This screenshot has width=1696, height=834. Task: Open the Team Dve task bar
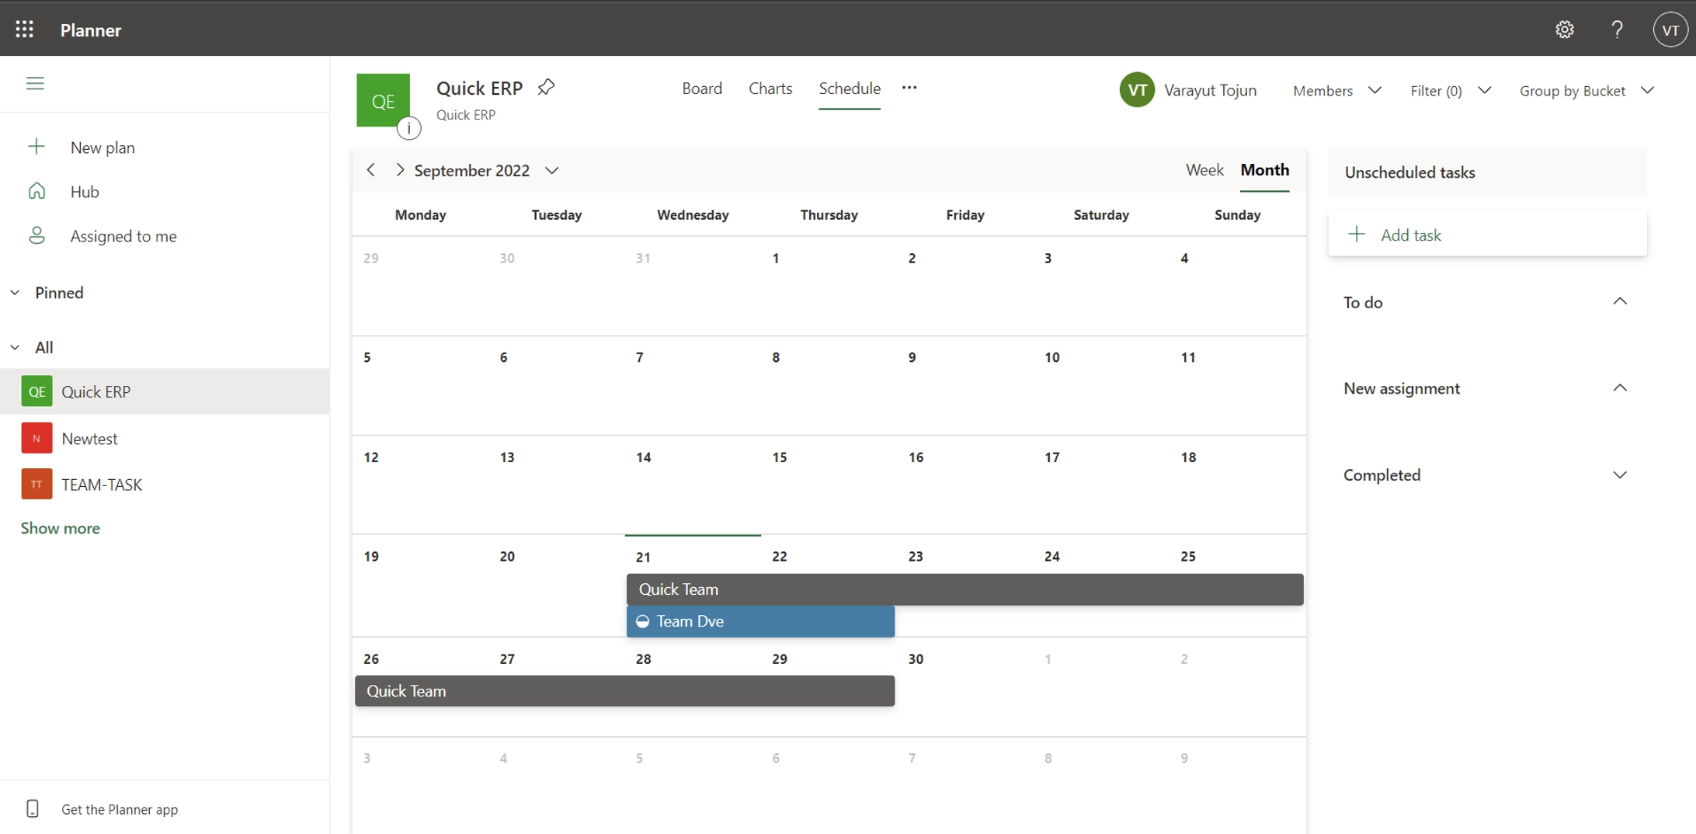[x=760, y=621]
